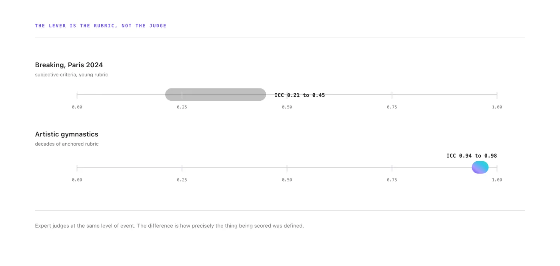Image resolution: width=560 pixels, height=266 pixels.
Task: Select the 'The lever is the rubric' heading
Action: point(101,26)
